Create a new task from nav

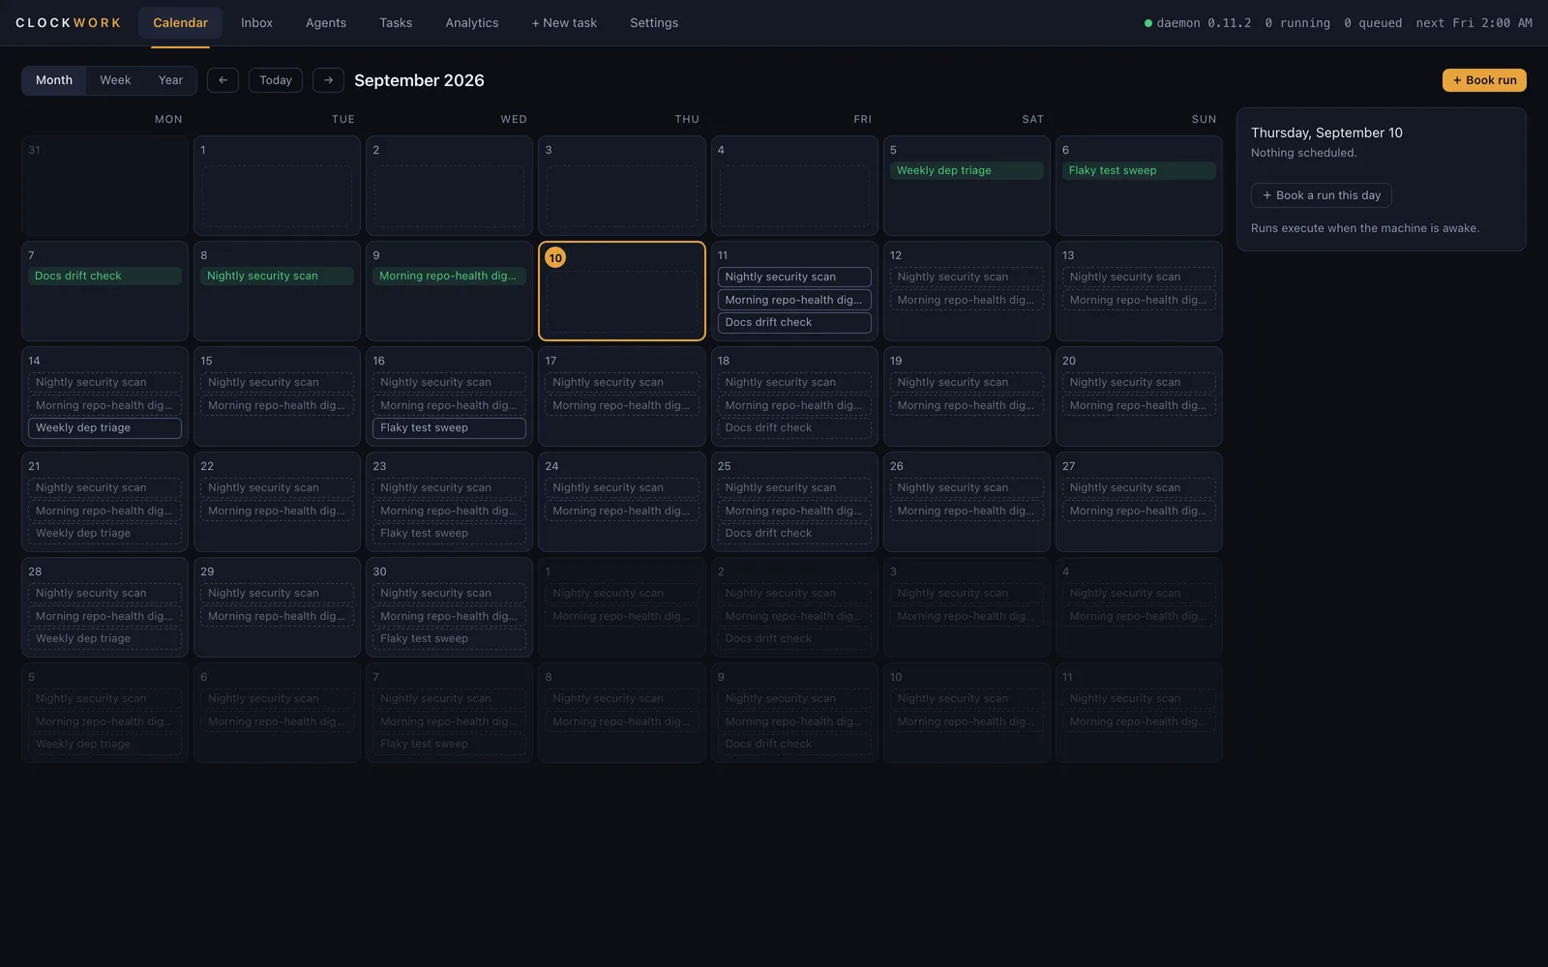[x=564, y=23]
